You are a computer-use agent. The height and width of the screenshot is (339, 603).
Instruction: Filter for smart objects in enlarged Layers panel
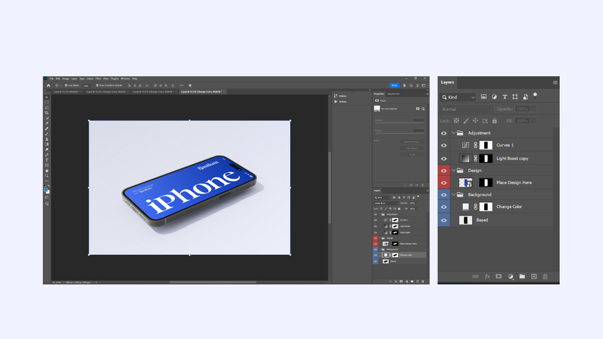(x=526, y=97)
